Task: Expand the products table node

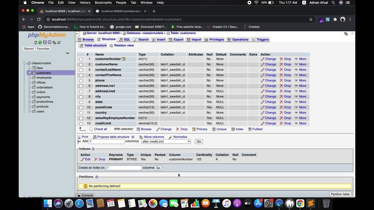Action: pyautogui.click(x=30, y=106)
